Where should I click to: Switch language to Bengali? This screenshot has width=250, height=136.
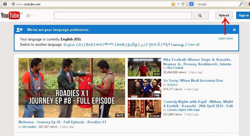tap(99, 45)
